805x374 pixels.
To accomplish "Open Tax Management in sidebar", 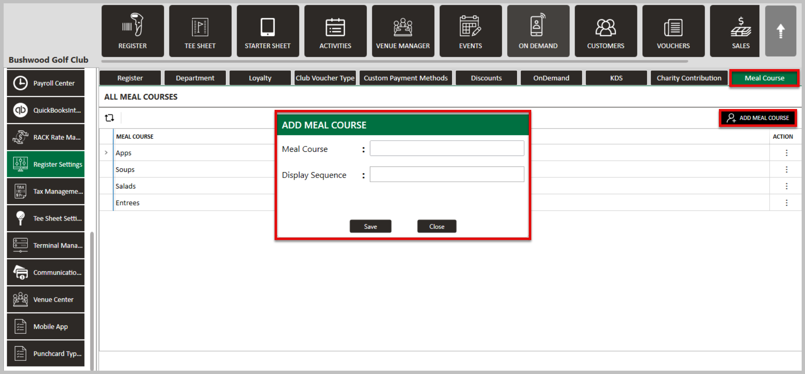I will point(46,191).
